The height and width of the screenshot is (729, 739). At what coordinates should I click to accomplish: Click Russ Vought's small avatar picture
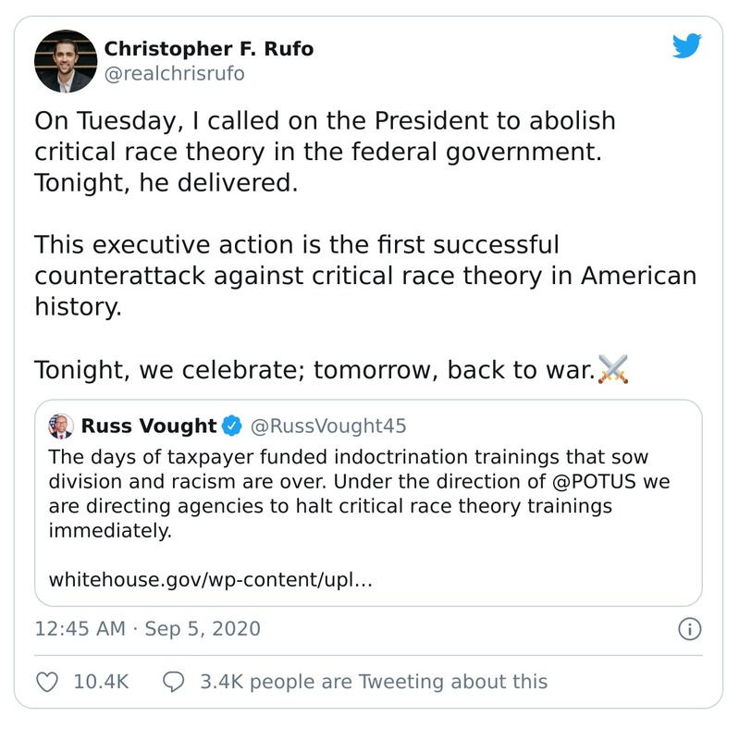pos(61,426)
